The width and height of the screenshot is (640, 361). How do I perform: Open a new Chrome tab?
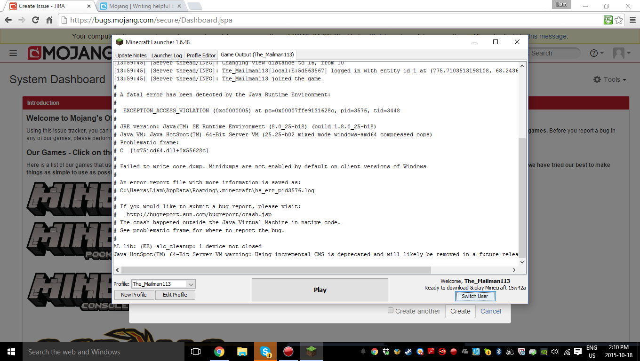pos(195,6)
